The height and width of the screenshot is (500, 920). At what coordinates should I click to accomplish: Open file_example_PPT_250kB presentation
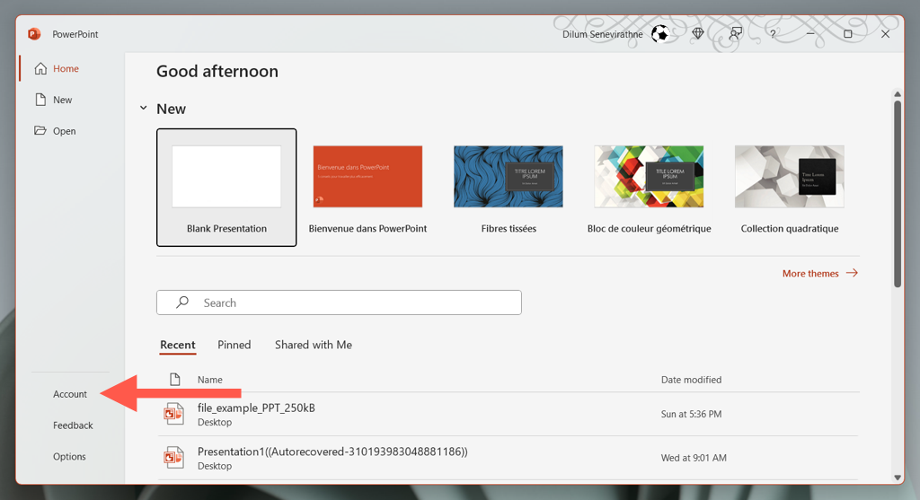click(509, 414)
